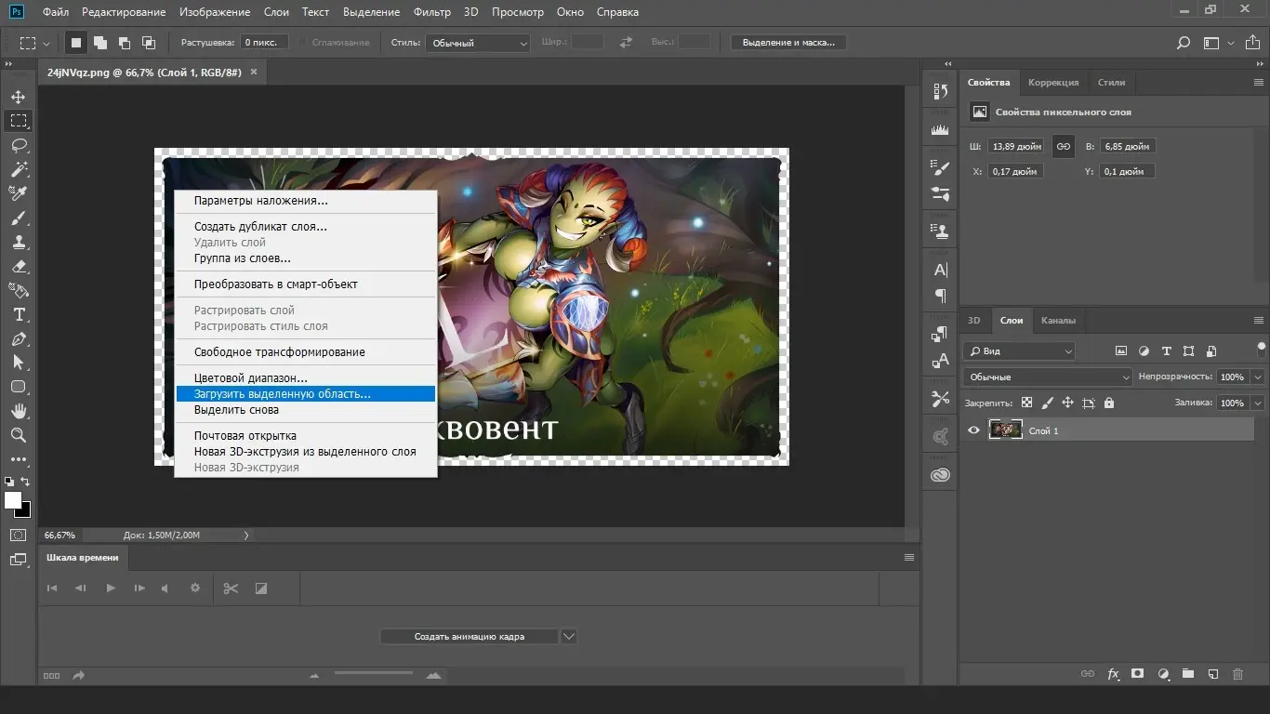
Task: Add a layer mask from Layers footer
Action: 1137,674
